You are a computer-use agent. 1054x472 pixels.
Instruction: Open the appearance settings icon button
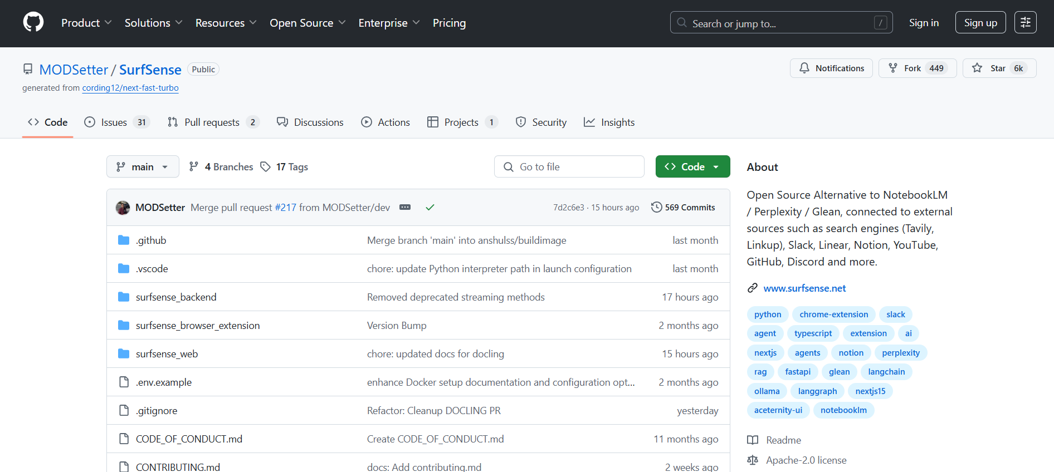(x=1025, y=23)
